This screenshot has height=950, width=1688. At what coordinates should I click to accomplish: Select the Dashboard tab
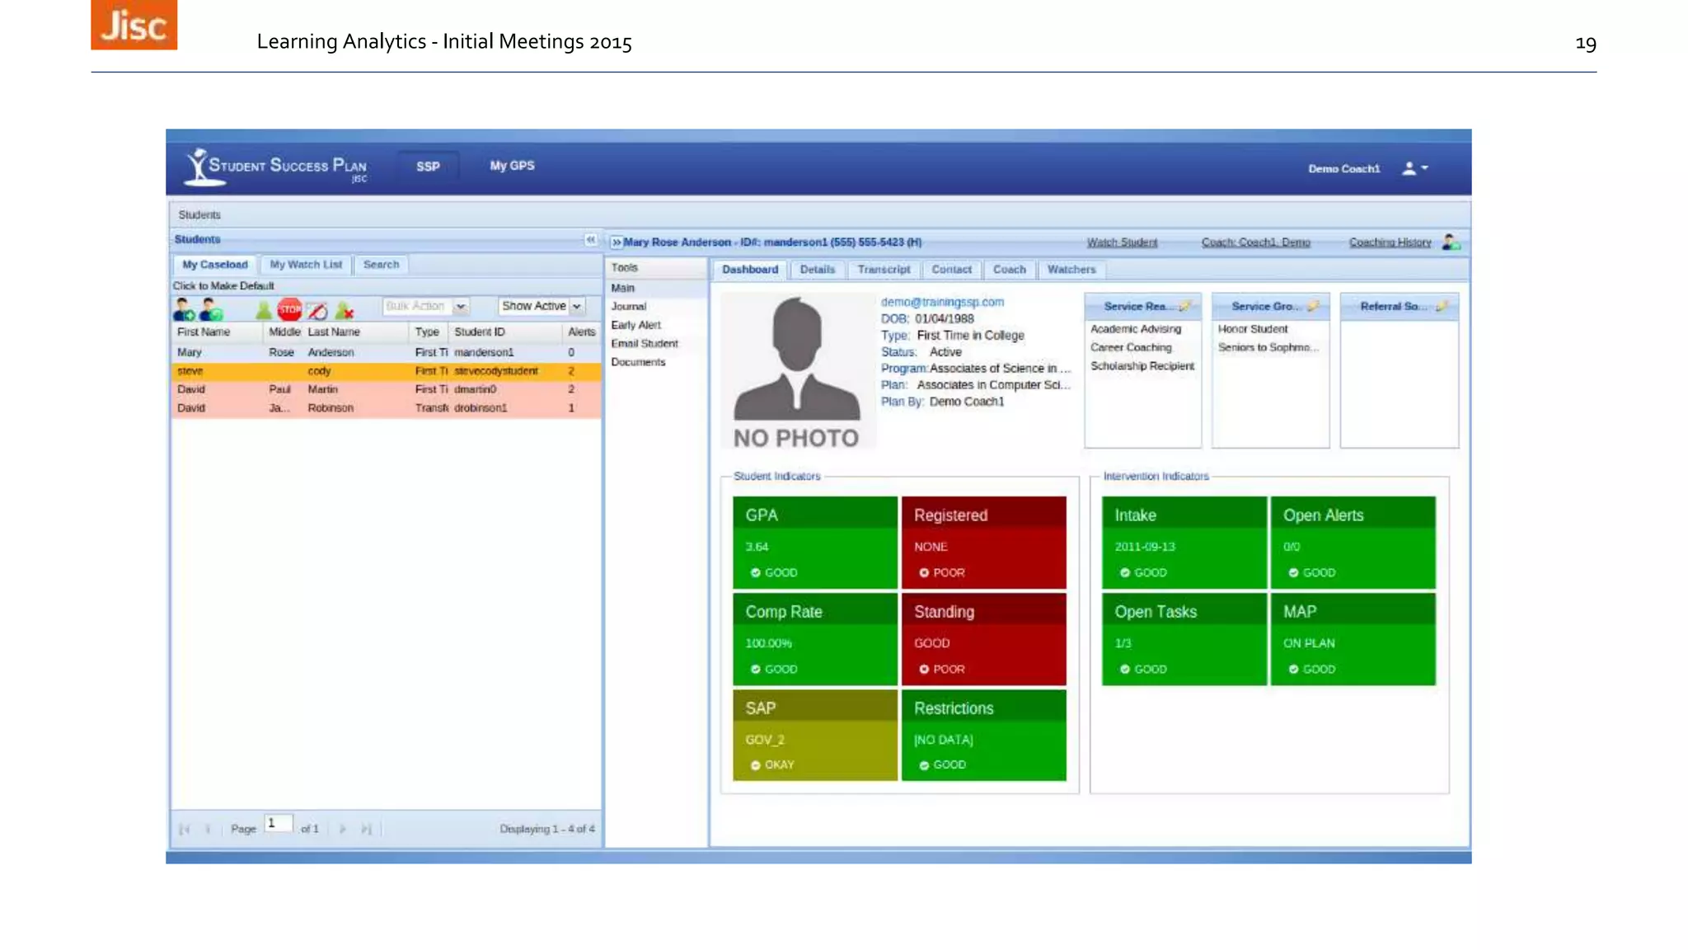click(x=750, y=270)
